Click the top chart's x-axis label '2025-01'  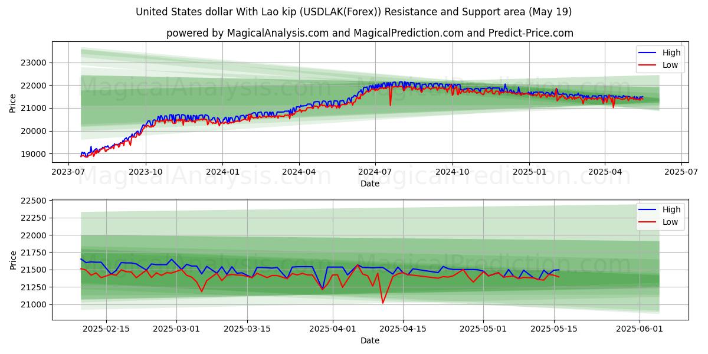(x=529, y=173)
